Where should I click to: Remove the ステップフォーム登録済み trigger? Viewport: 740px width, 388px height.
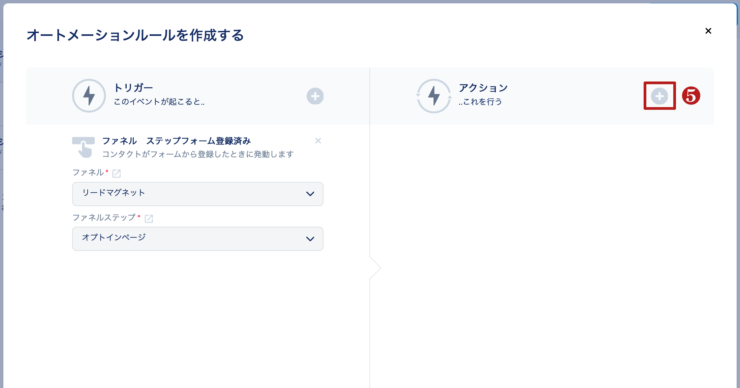[318, 141]
